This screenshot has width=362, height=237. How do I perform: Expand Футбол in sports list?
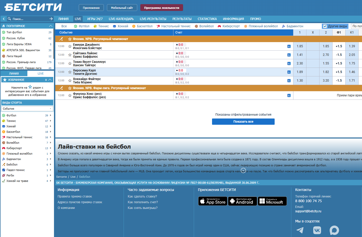50,115
